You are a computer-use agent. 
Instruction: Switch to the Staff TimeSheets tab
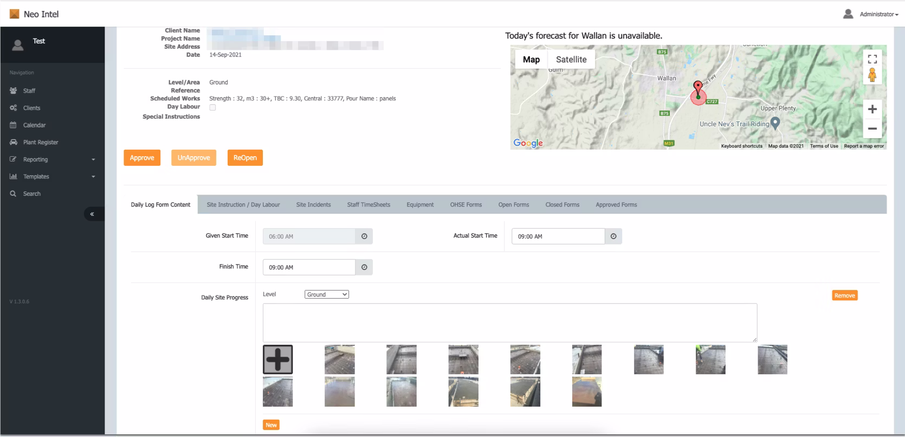click(x=369, y=205)
